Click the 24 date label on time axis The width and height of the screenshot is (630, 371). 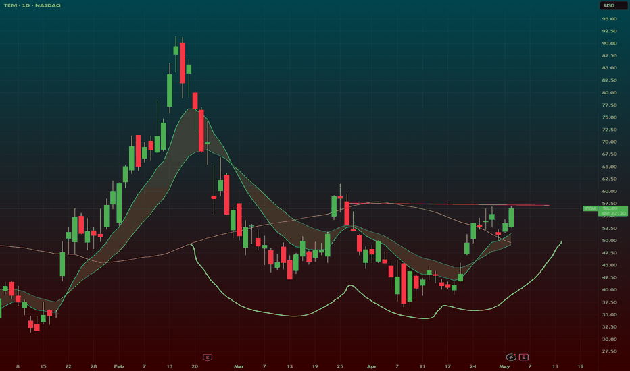473,366
